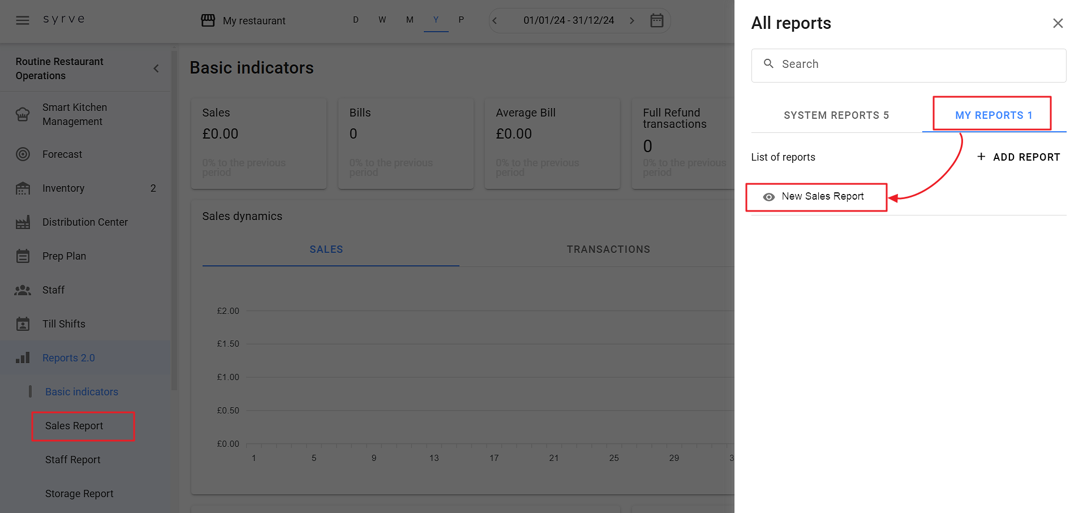Open Sales Report in the sidebar
Viewport: 1083px width, 513px height.
tap(74, 426)
